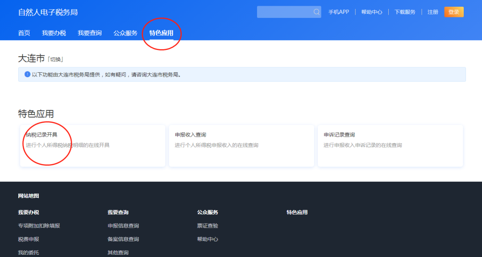
Task: Click the blue info icon in notice
Action: pos(27,75)
